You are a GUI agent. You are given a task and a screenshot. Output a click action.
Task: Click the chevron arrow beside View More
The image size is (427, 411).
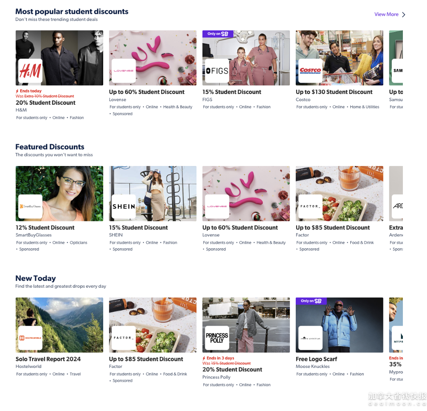[x=404, y=15]
